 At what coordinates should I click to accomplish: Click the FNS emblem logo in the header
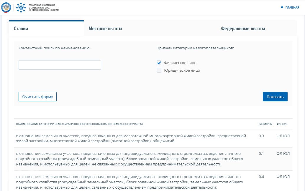[x=6, y=8]
